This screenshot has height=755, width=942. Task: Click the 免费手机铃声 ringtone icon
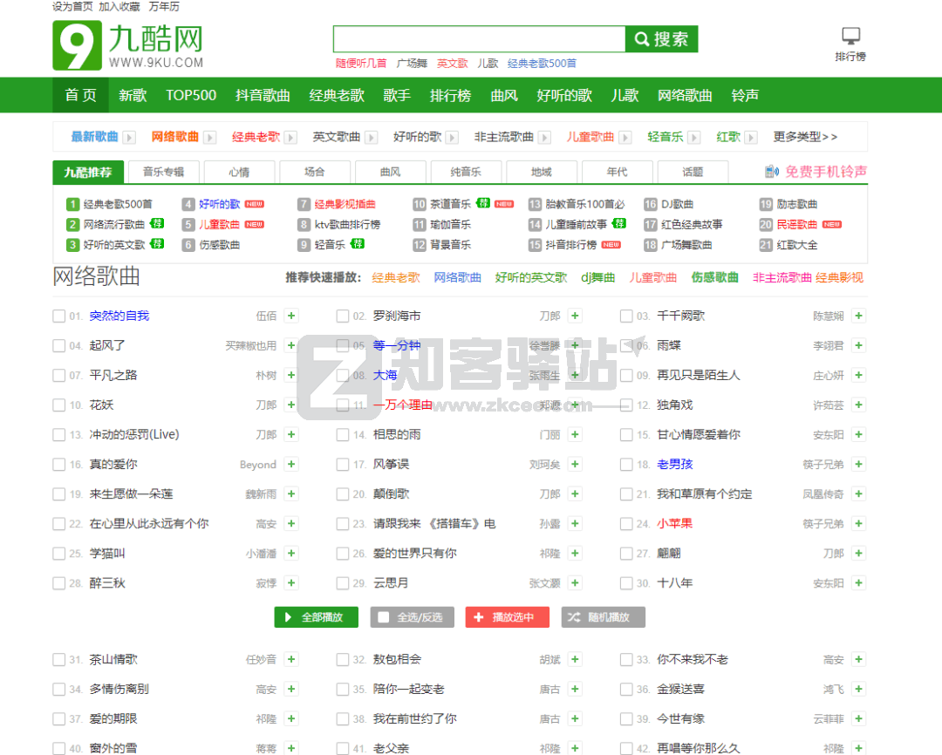772,172
